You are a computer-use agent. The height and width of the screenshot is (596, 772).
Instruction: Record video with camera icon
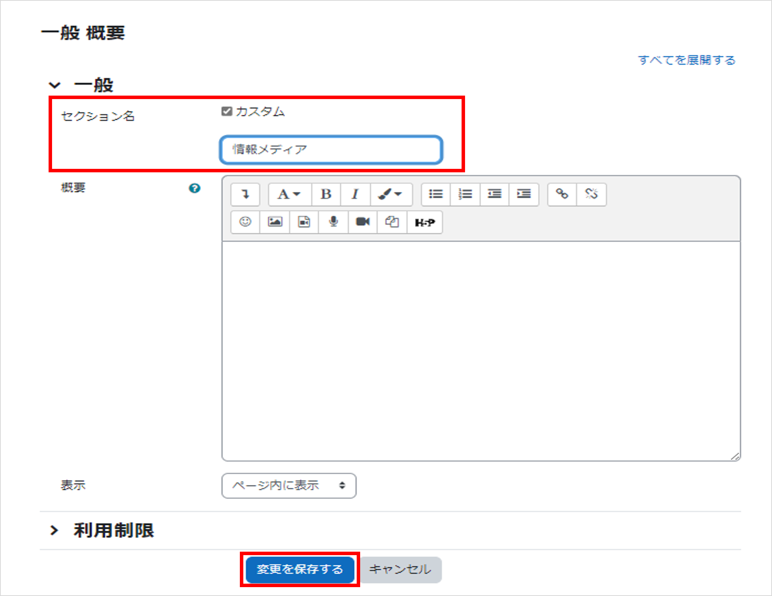tap(362, 222)
